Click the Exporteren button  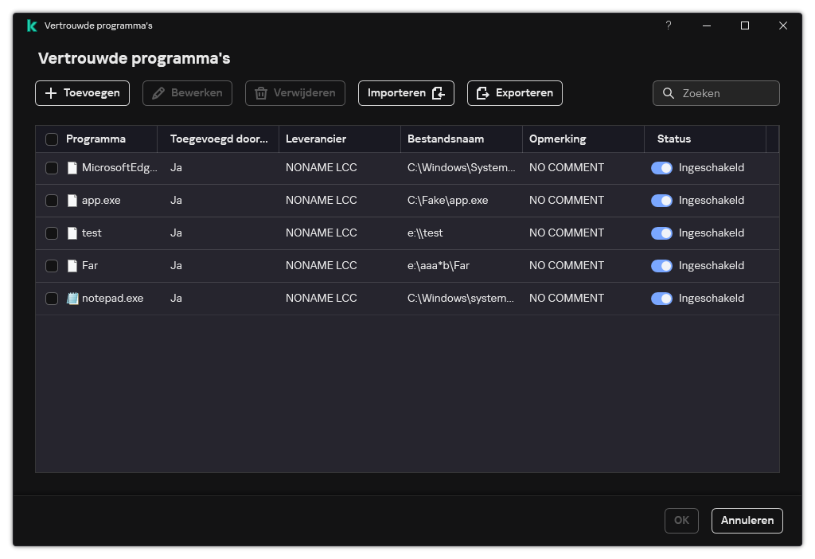515,93
